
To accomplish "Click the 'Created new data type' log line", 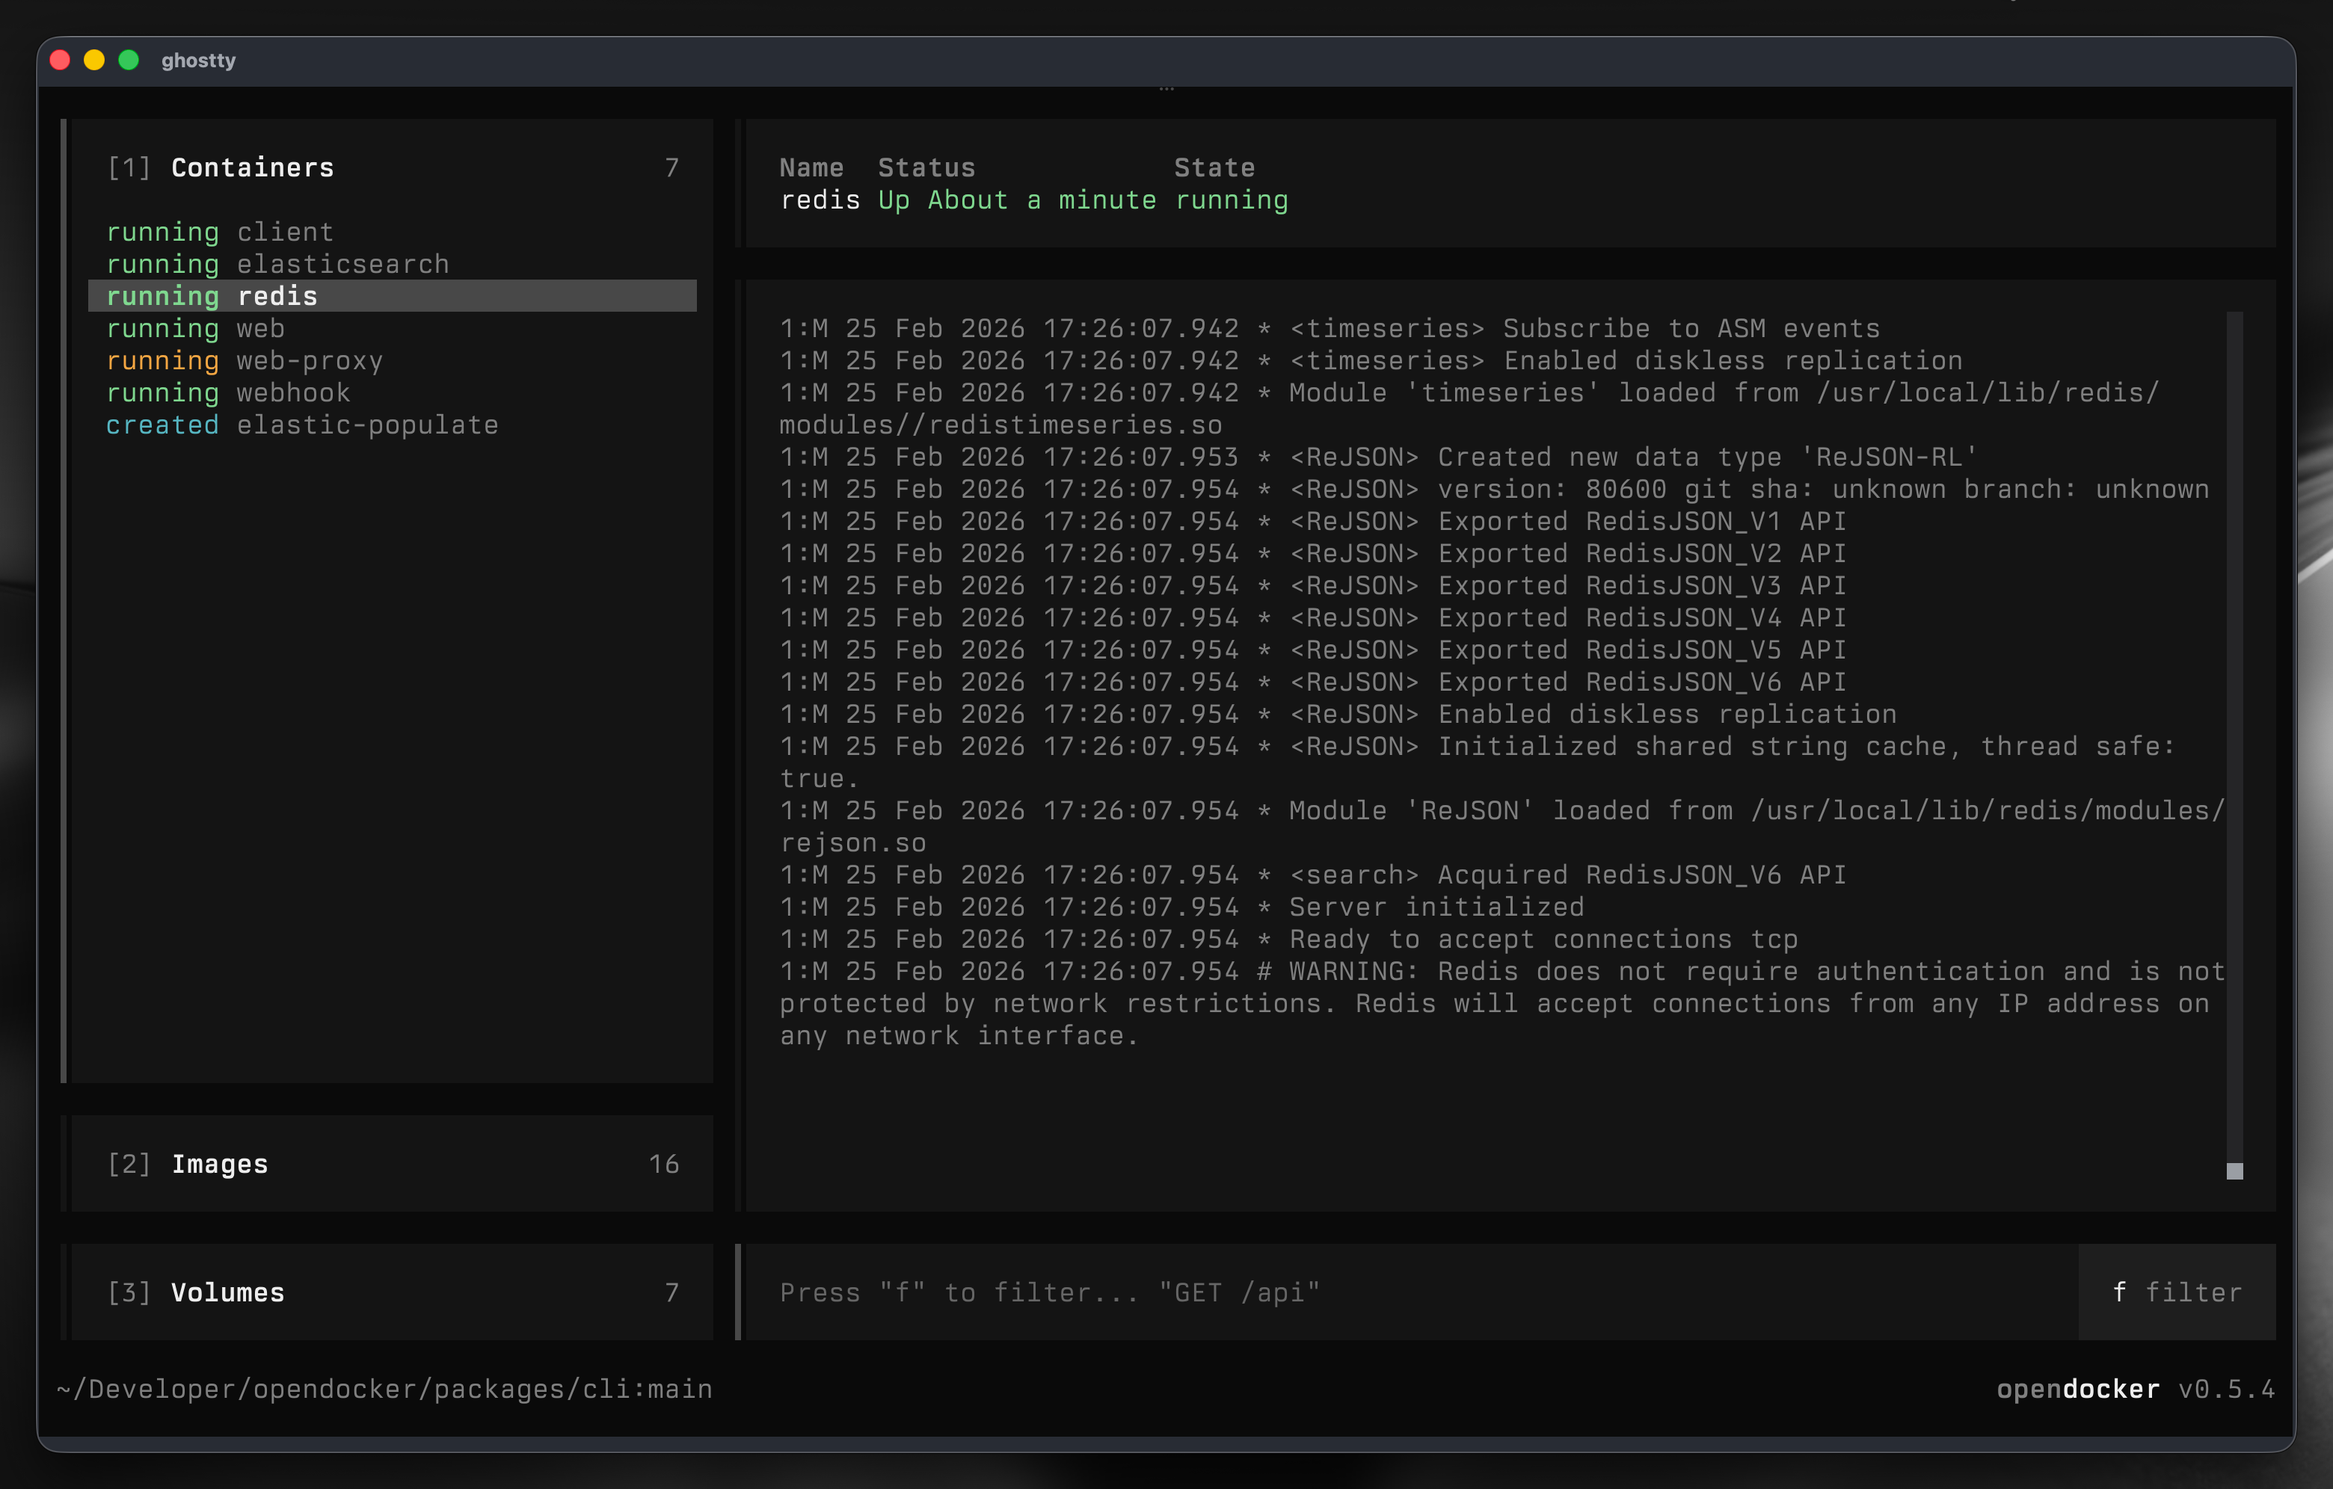I will (x=1379, y=456).
